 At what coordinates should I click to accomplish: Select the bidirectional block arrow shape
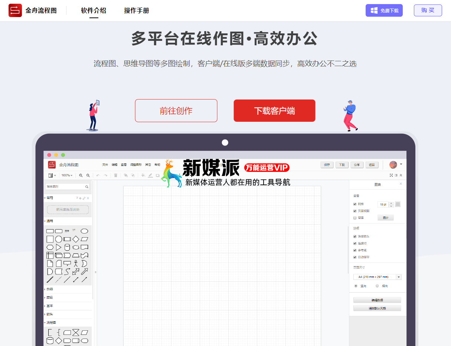pyautogui.click(x=76, y=272)
